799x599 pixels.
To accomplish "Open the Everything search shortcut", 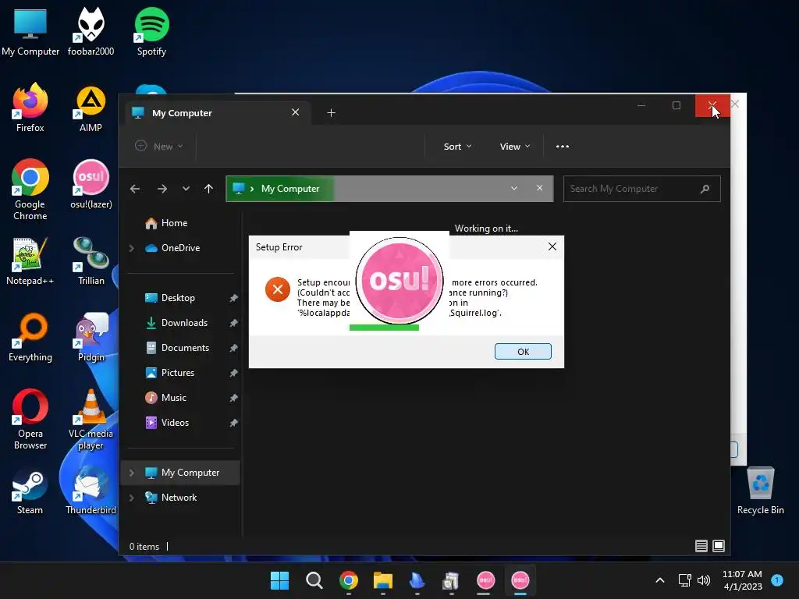I will pyautogui.click(x=30, y=337).
